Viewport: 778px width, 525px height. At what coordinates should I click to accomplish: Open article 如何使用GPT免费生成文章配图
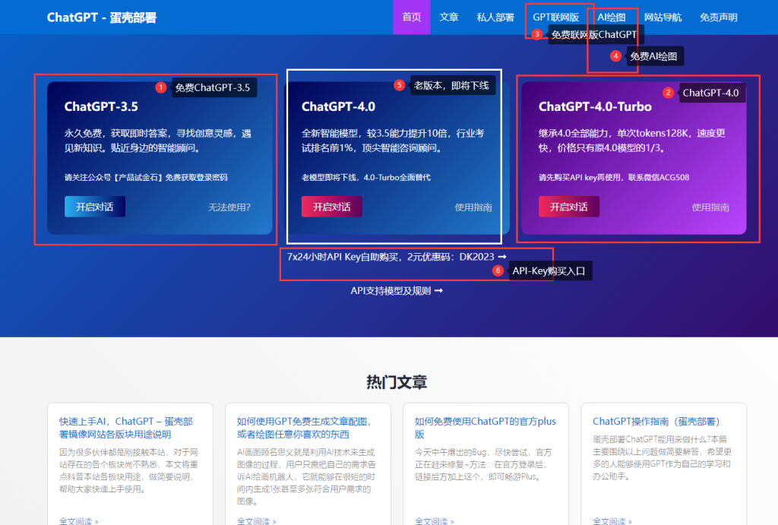pos(304,428)
